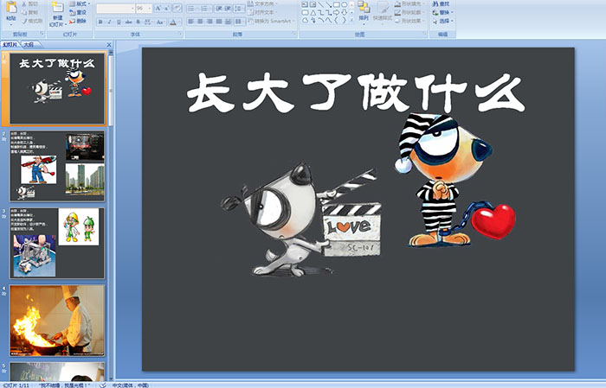The width and height of the screenshot is (606, 388).
Task: Switch to the Outline (大纲) tab
Action: click(x=29, y=43)
